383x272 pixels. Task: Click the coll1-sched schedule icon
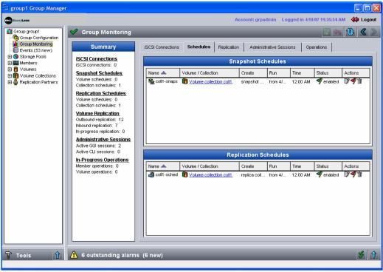pyautogui.click(x=151, y=174)
